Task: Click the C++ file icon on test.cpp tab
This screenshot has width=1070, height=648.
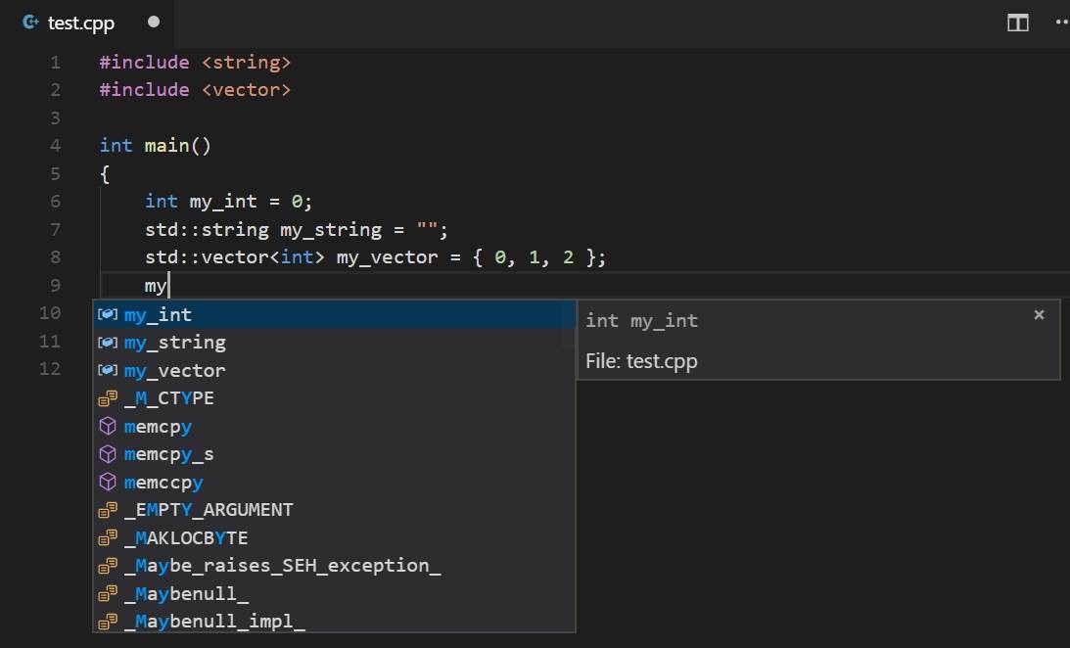Action: pos(30,23)
